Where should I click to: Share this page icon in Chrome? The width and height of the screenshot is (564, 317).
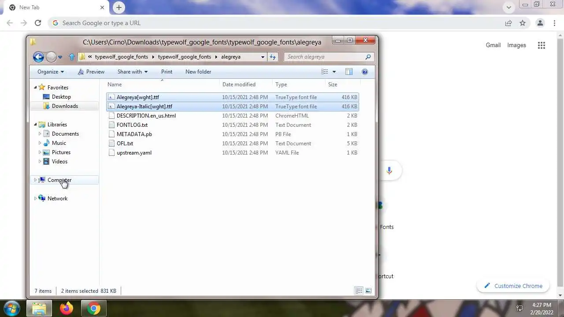[508, 23]
